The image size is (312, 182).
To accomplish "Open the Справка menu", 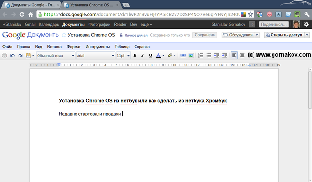I will (x=142, y=47).
